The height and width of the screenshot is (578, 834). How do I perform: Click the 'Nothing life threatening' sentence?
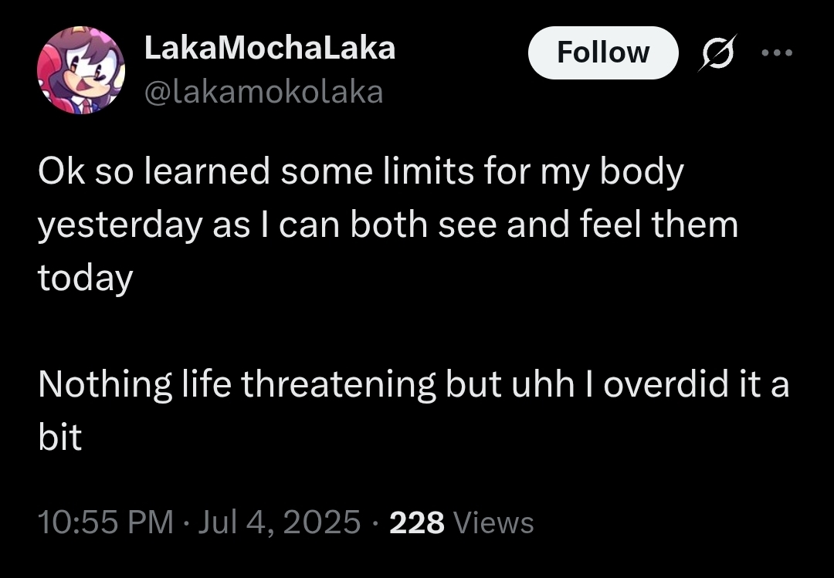pos(414,384)
